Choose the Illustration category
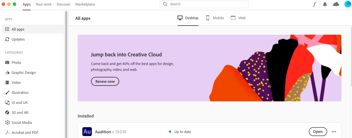Screen dimensions: 352x138 tap(33, 92)
